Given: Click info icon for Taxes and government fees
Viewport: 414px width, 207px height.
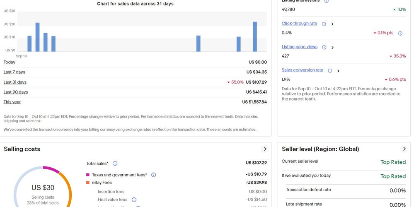Looking at the screenshot, I should click(x=153, y=175).
